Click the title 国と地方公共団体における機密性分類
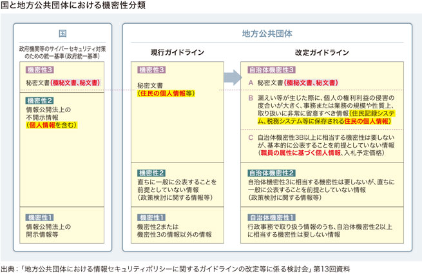 pyautogui.click(x=73, y=5)
